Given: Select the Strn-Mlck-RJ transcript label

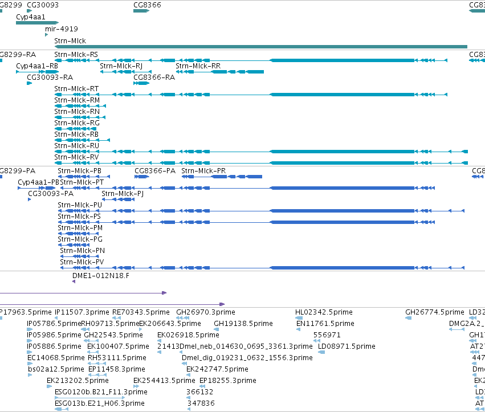Looking at the screenshot, I should tap(121, 66).
